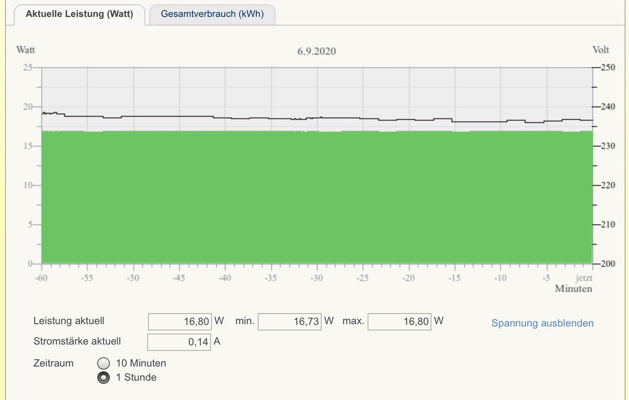Click the Minuten axis caption
This screenshot has height=400, width=629.
573,288
